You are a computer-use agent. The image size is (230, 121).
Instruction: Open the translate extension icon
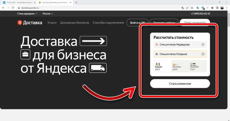click(198, 8)
